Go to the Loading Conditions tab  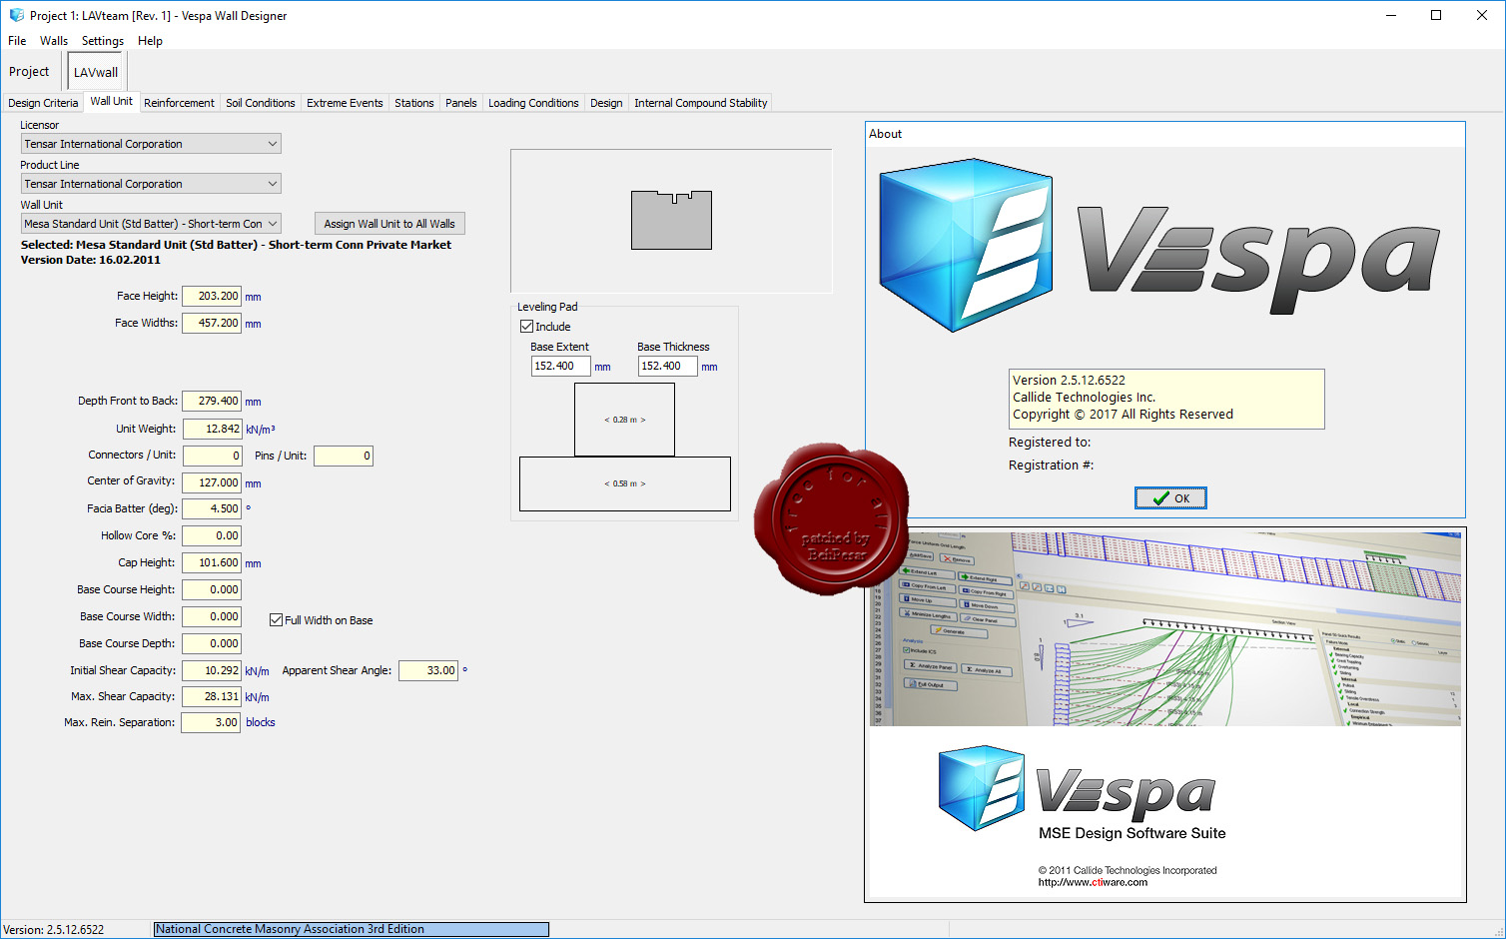533,103
